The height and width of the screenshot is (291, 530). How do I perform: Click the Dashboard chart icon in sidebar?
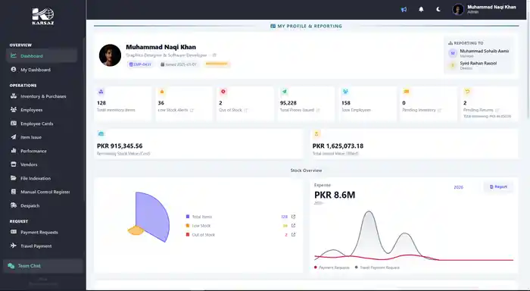click(14, 55)
